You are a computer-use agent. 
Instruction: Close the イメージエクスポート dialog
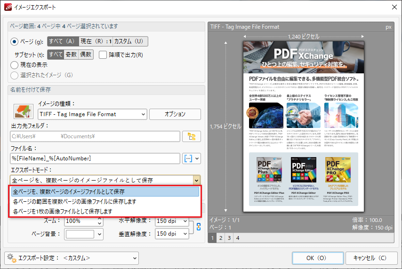tap(394, 7)
